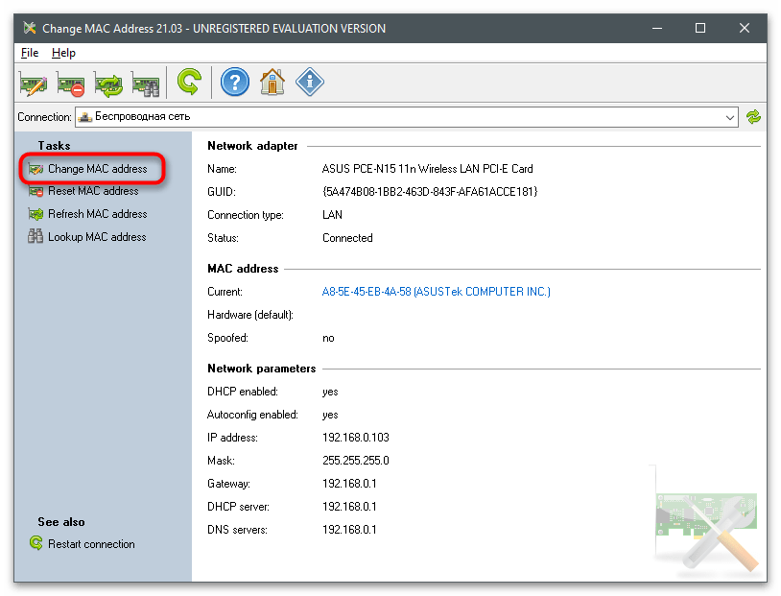The width and height of the screenshot is (781, 596).
Task: Select the Беспроводная сеть connection field
Action: pyautogui.click(x=407, y=117)
